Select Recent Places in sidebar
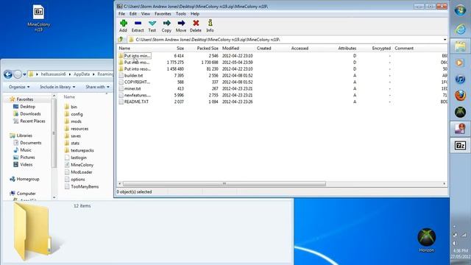Image resolution: width=471 pixels, height=265 pixels. [x=29, y=121]
